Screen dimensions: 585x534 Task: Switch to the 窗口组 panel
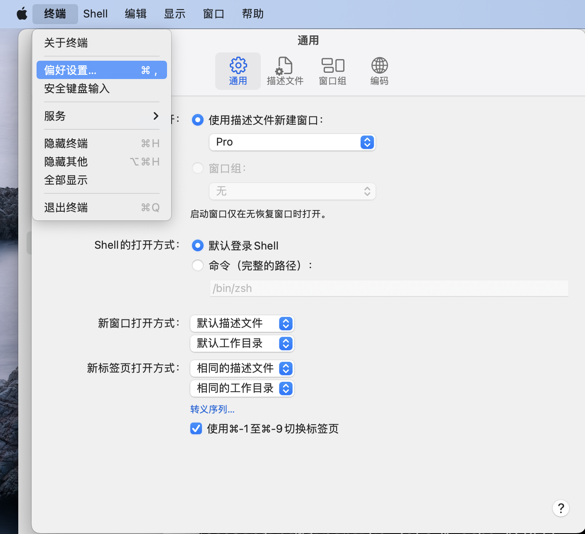click(332, 71)
